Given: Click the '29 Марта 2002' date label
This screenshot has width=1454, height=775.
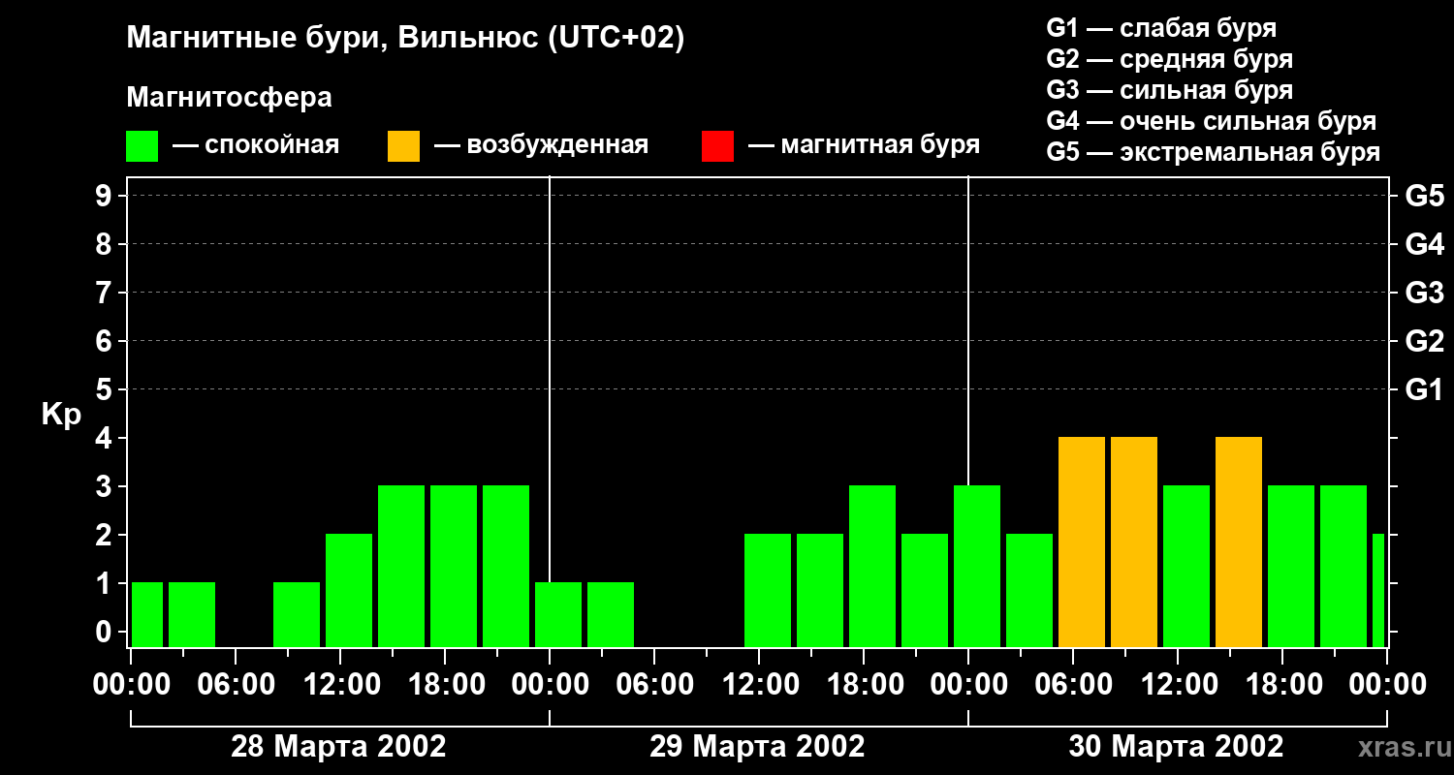Looking at the screenshot, I should pyautogui.click(x=757, y=747).
